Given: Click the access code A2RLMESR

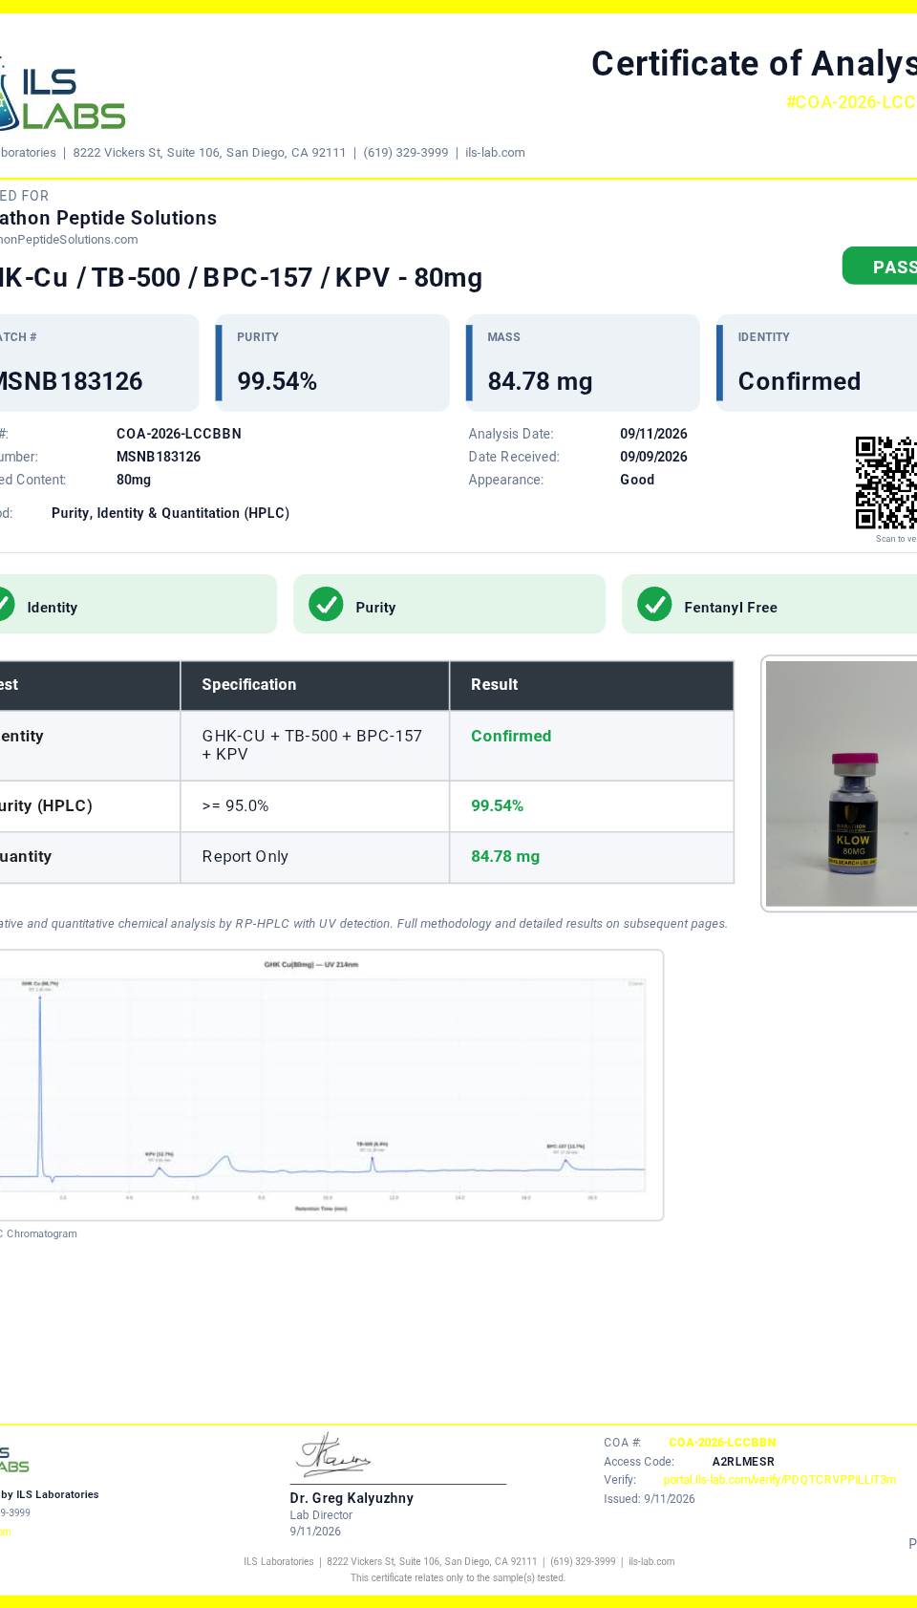Looking at the screenshot, I should click(743, 1462).
